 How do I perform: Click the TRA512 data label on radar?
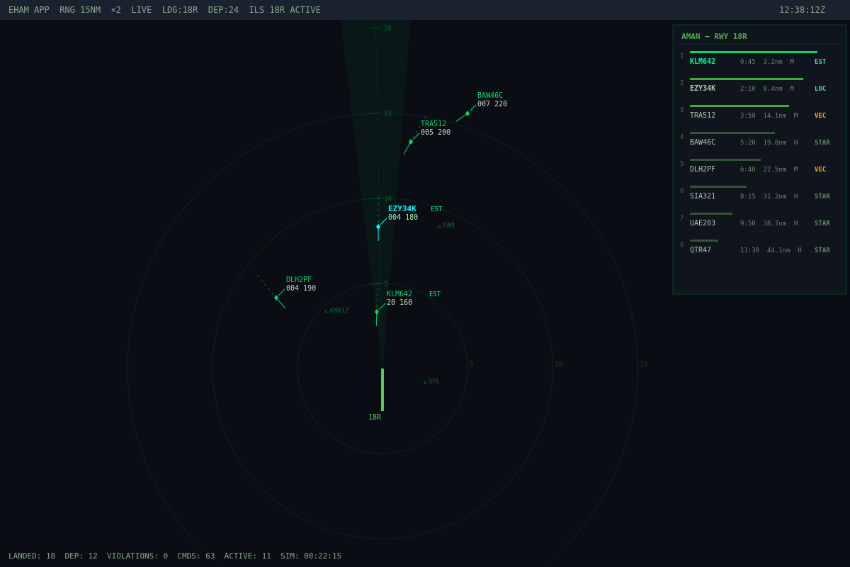click(x=433, y=124)
